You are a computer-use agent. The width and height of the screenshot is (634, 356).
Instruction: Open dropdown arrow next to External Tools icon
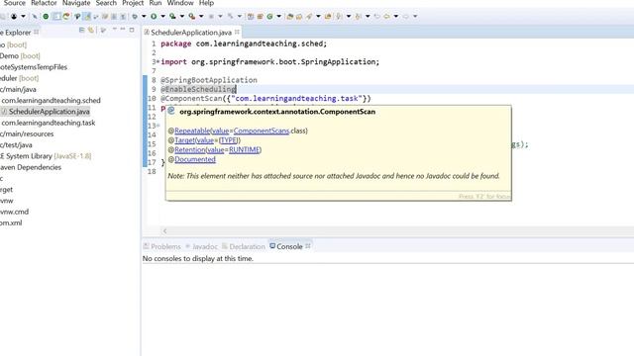201,16
